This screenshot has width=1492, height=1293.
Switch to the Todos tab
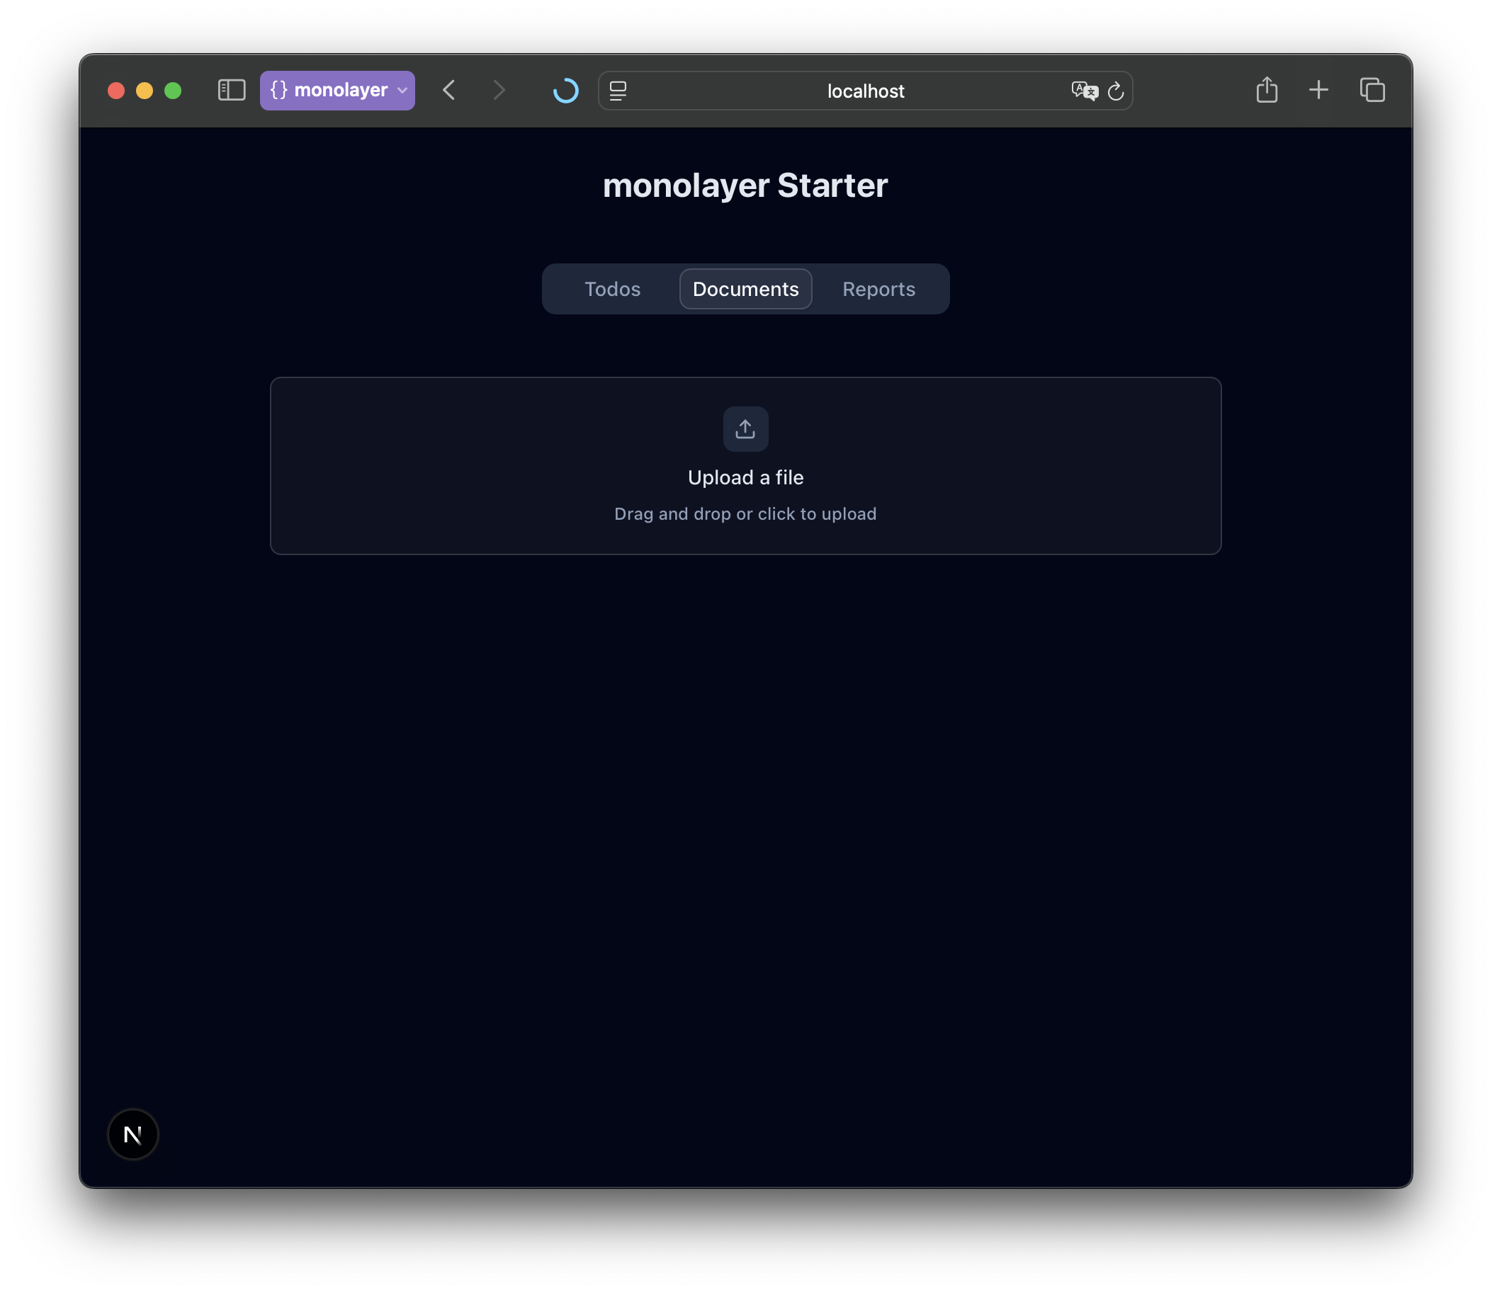click(612, 290)
